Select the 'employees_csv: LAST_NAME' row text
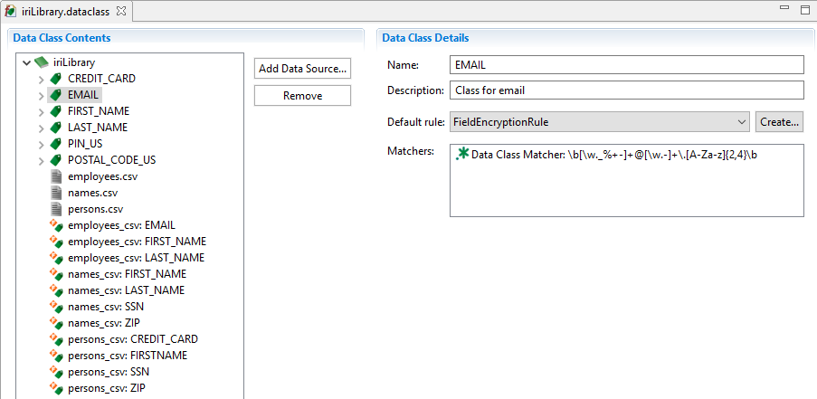817x399 pixels. (136, 258)
